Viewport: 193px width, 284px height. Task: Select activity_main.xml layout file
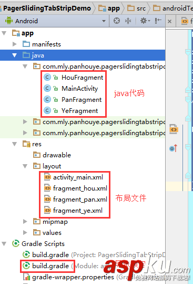click(78, 177)
